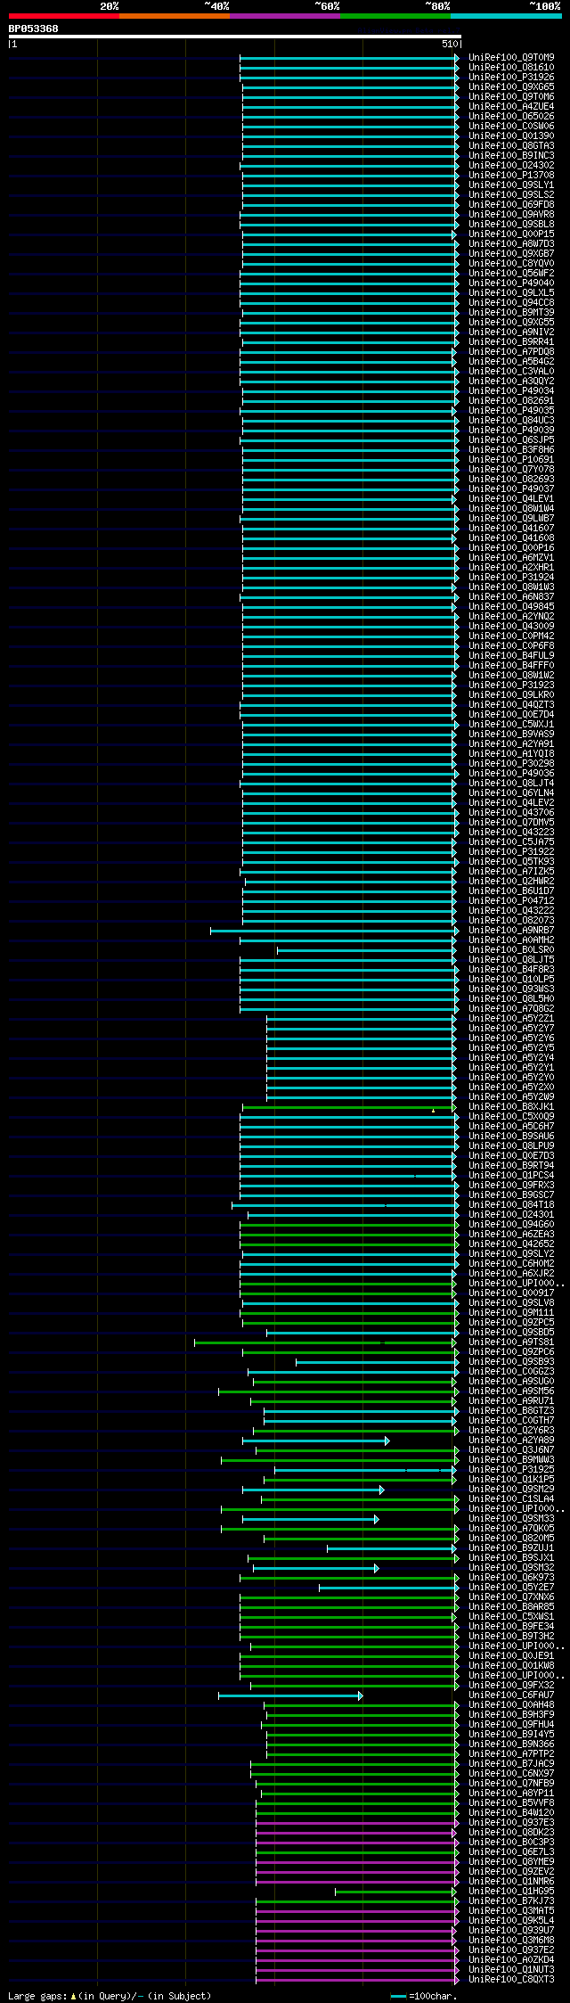The height and width of the screenshot is (2003, 570).
Task: Select label UniRef100_A8W7D3
Action: coord(511,244)
